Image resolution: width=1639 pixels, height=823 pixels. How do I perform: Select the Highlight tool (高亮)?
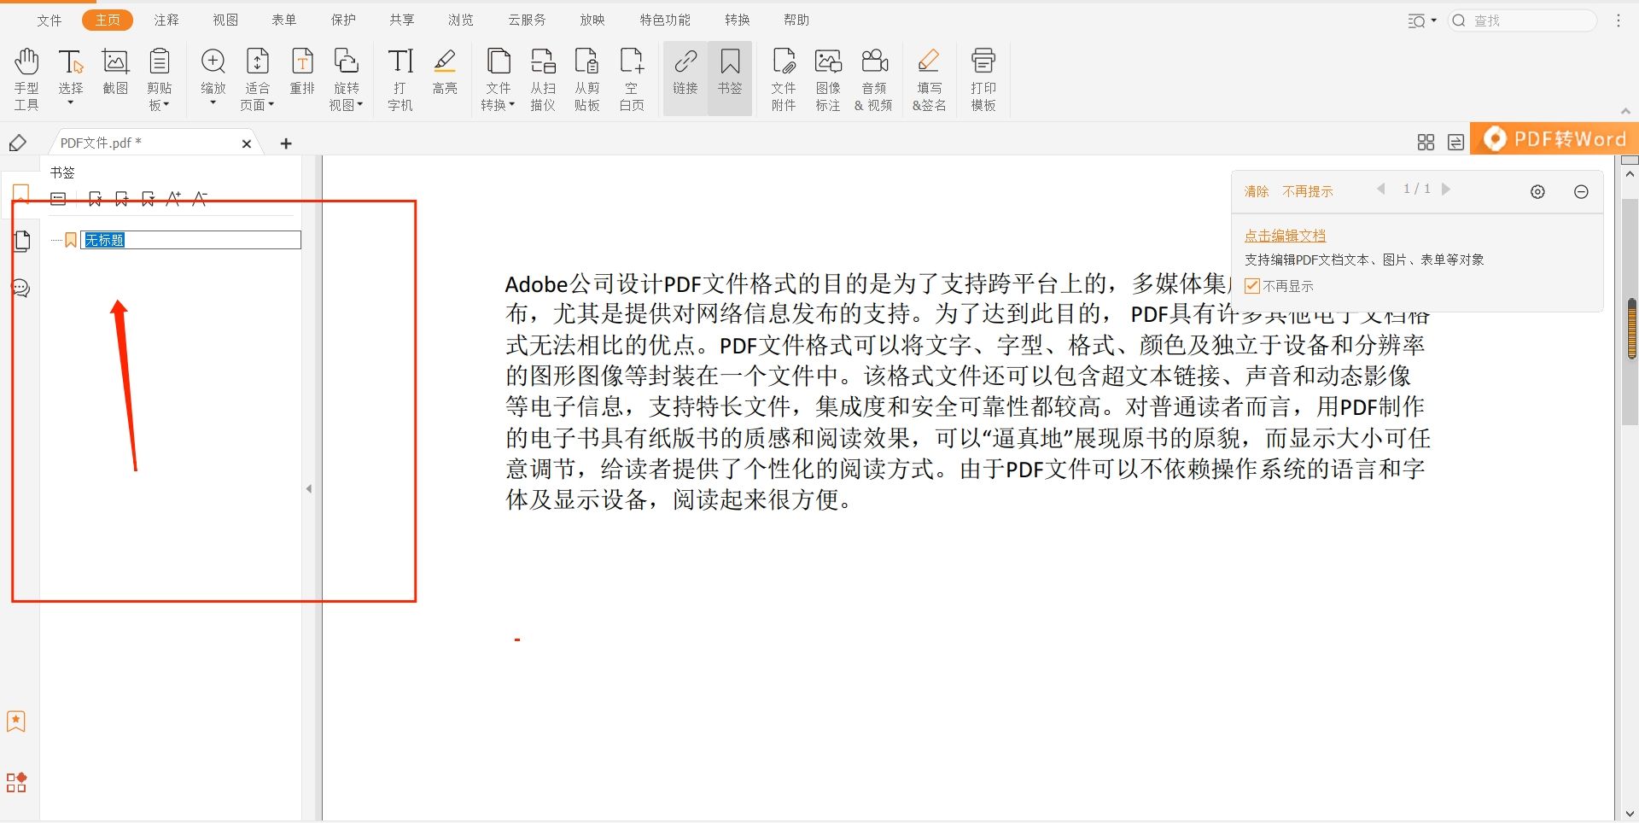click(x=444, y=77)
